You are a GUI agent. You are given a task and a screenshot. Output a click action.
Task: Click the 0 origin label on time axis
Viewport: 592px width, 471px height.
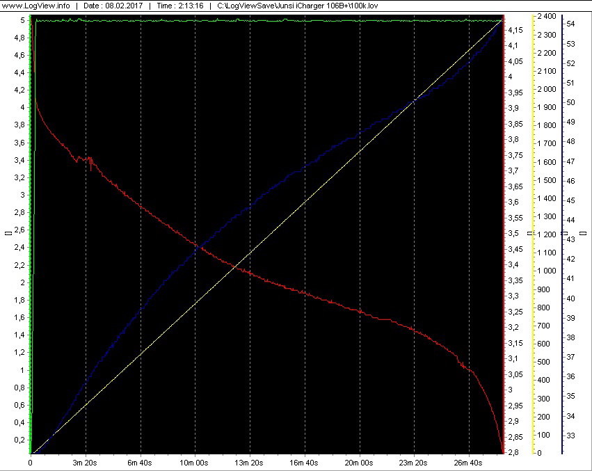click(x=31, y=462)
